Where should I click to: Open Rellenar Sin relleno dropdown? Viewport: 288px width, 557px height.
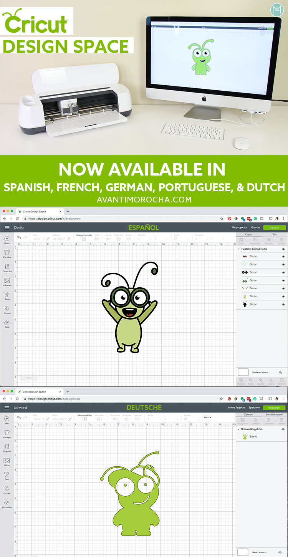click(x=60, y=239)
